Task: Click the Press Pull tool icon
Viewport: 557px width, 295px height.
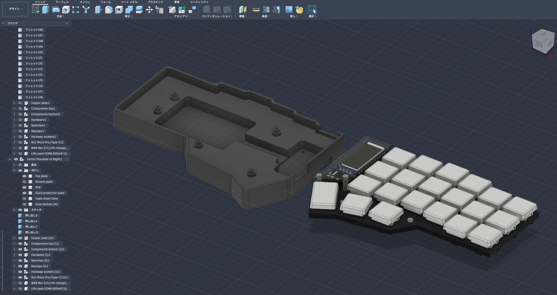Action: click(98, 10)
